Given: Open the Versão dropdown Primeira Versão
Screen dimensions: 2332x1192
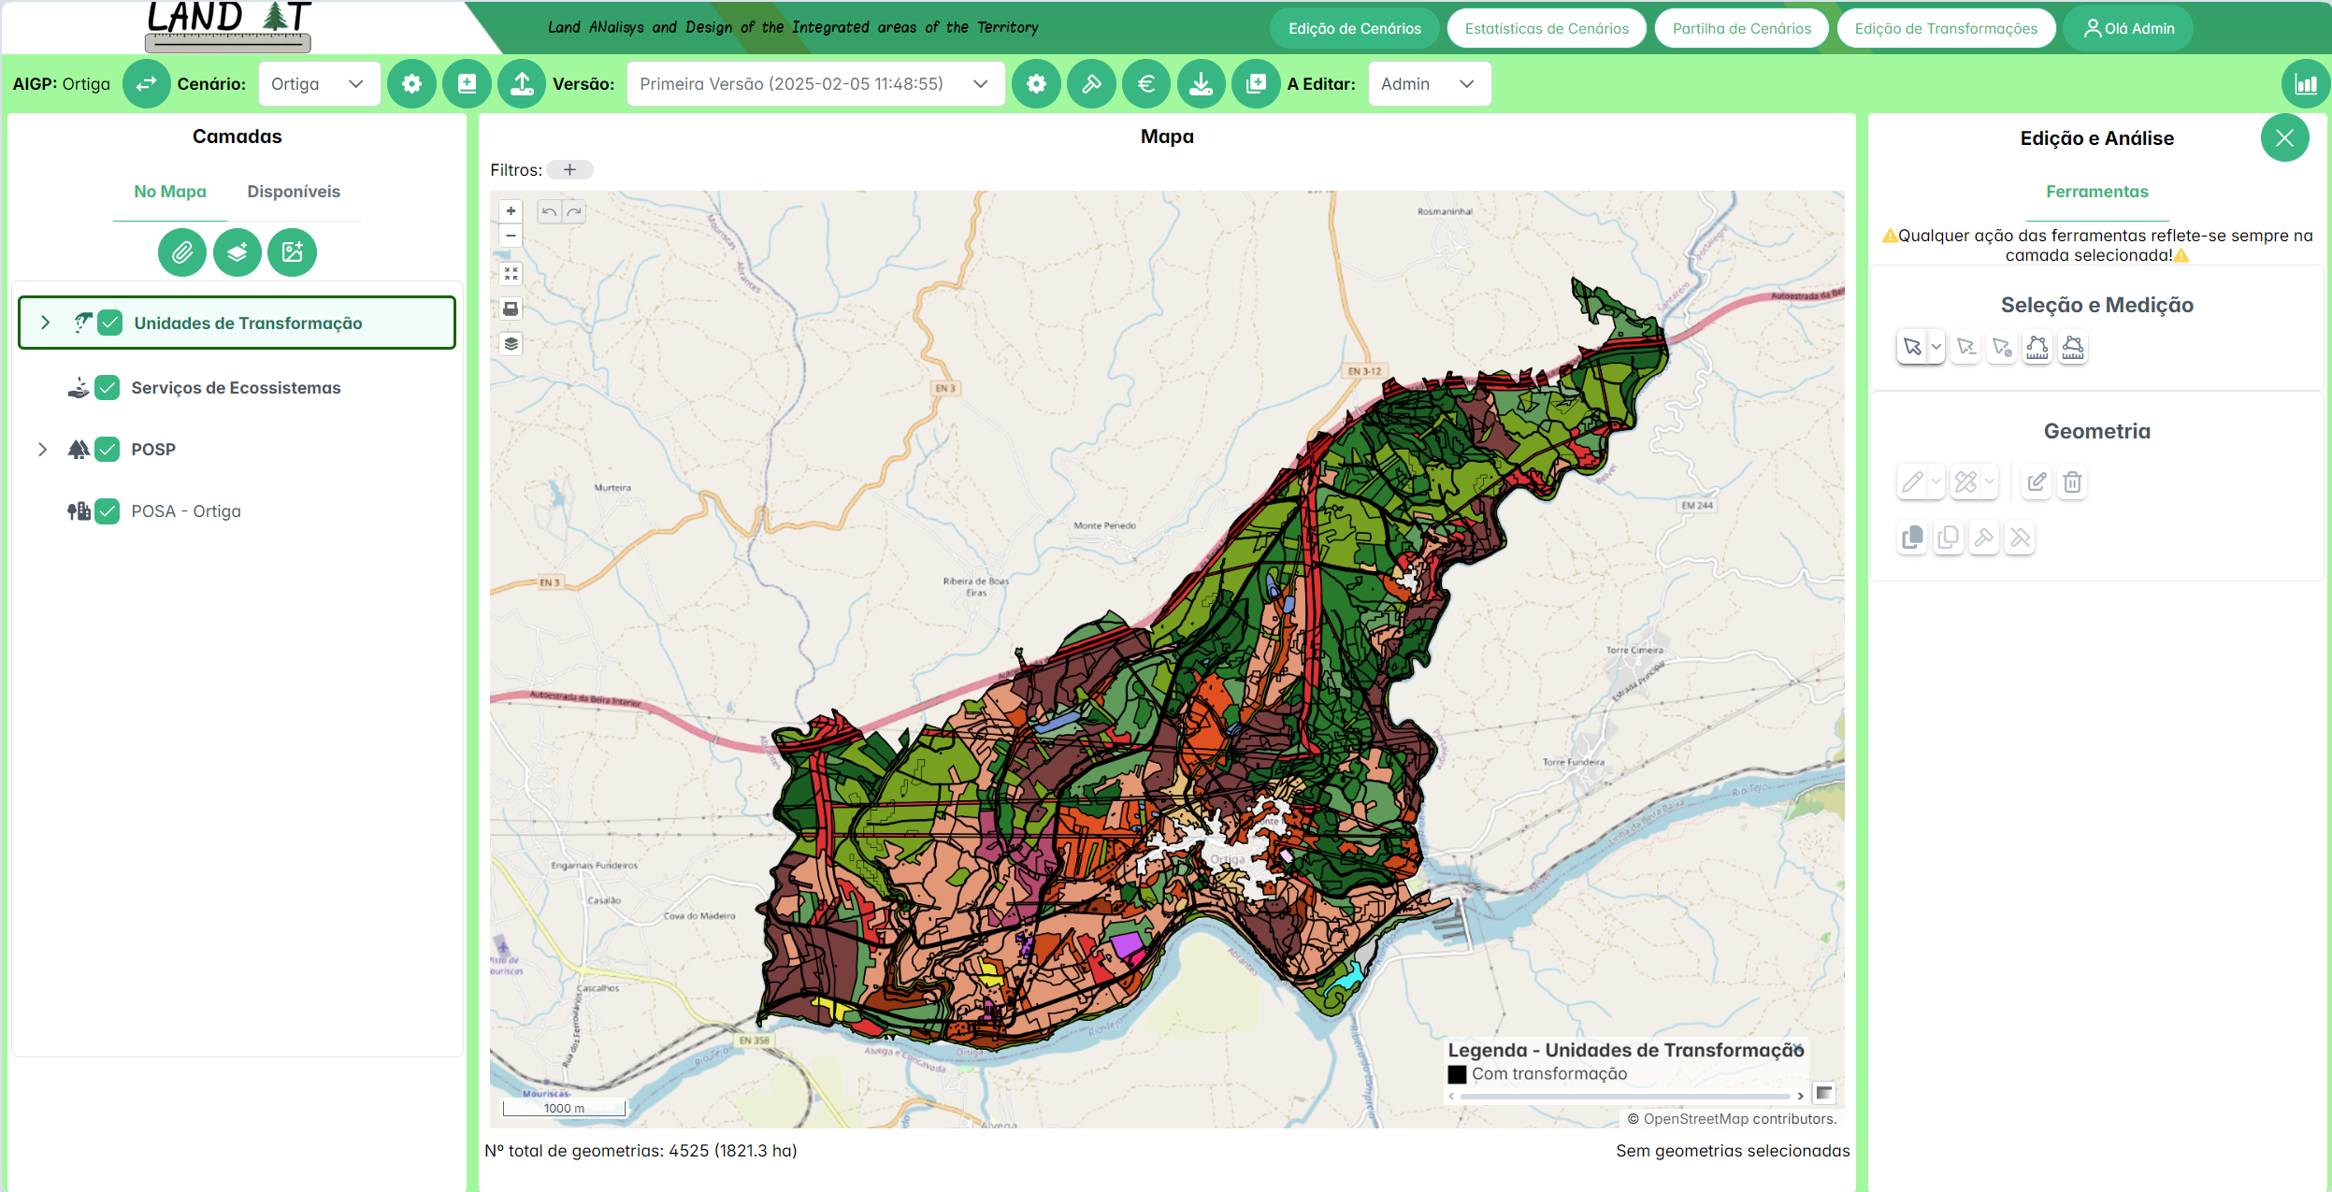Looking at the screenshot, I should pos(813,84).
